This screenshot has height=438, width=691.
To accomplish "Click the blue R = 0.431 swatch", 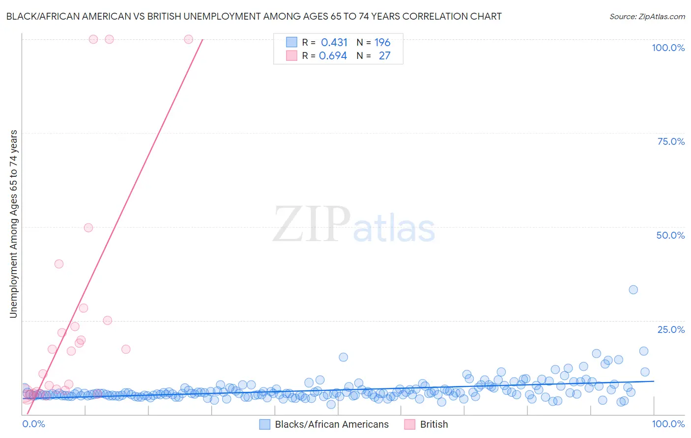I will coord(291,42).
